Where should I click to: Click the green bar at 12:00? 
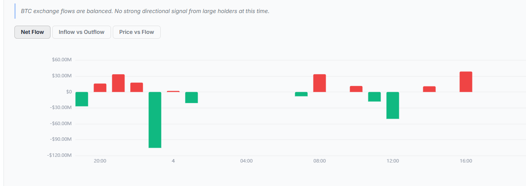point(393,105)
